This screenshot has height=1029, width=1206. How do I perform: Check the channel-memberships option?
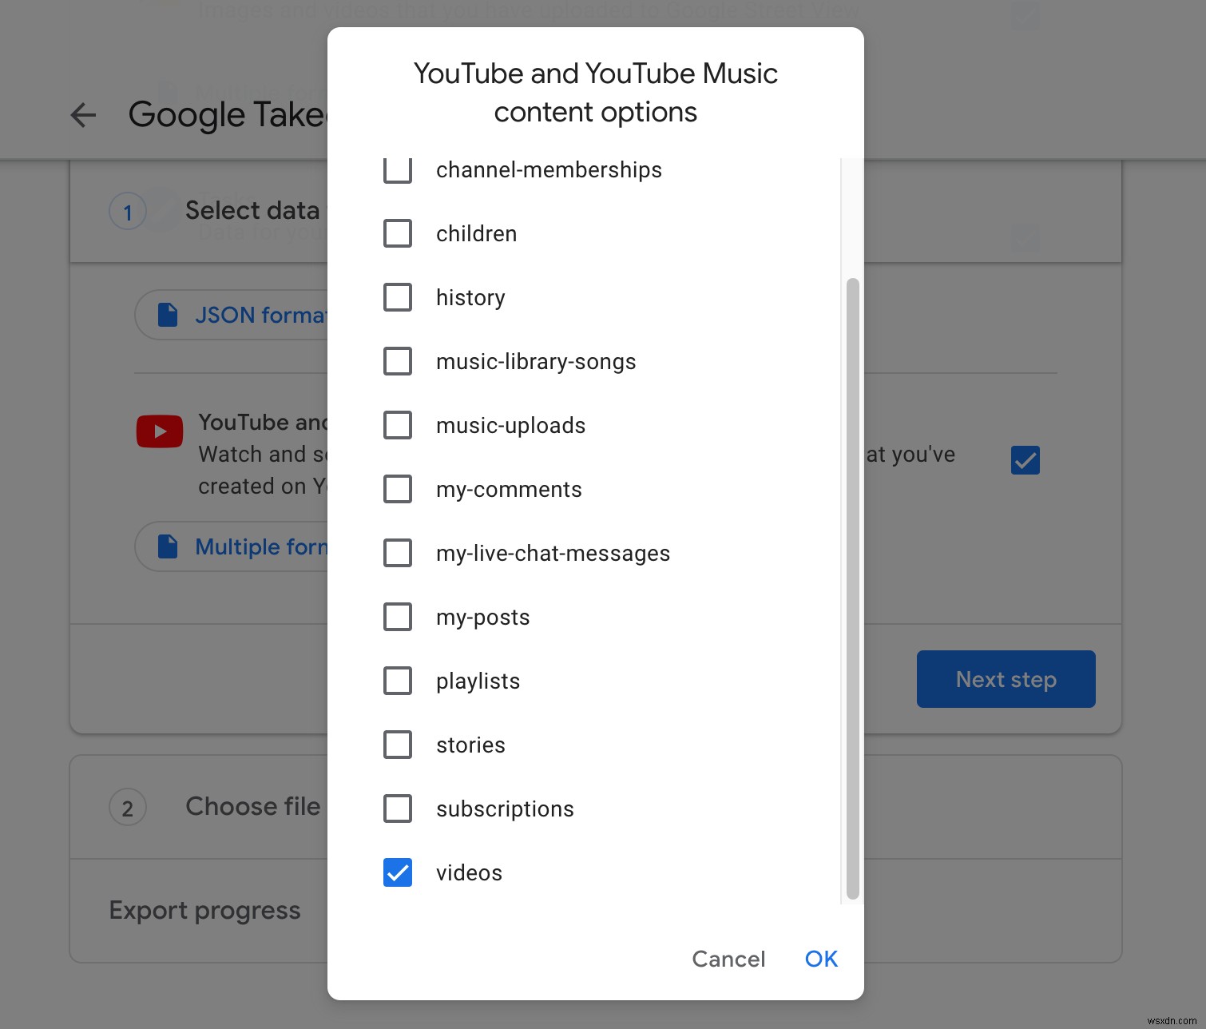click(397, 169)
